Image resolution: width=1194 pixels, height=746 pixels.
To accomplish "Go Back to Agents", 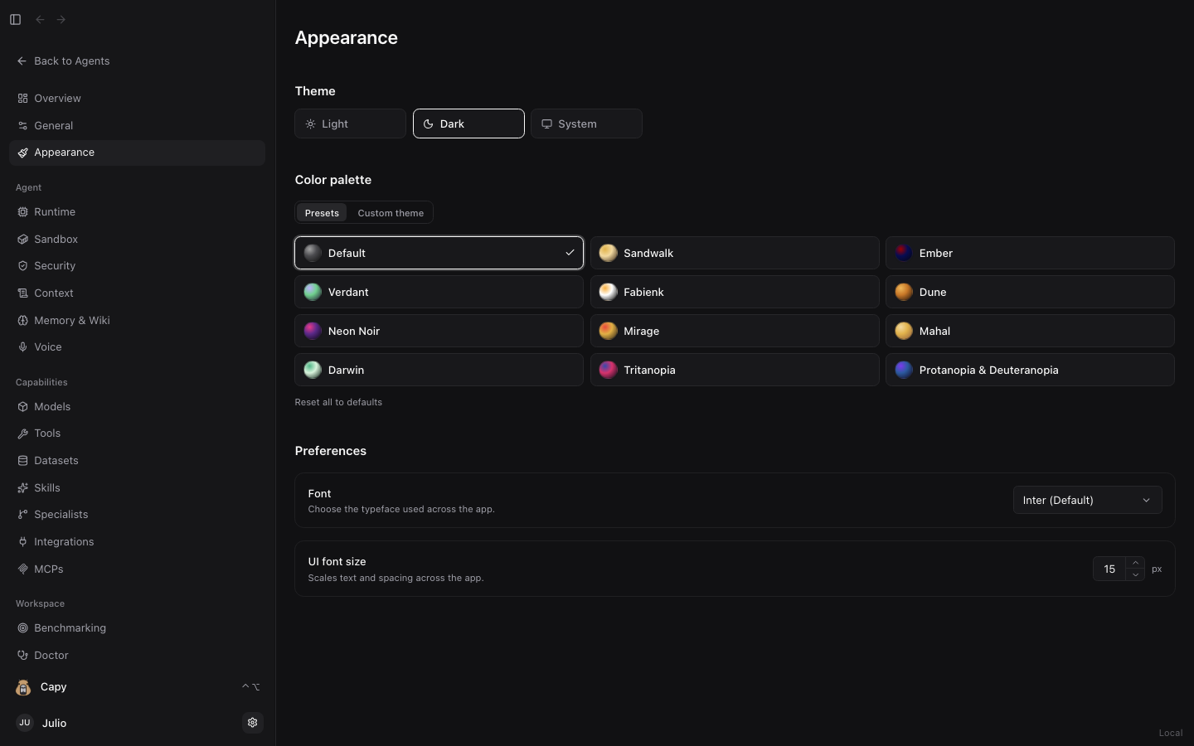I will pos(63,61).
